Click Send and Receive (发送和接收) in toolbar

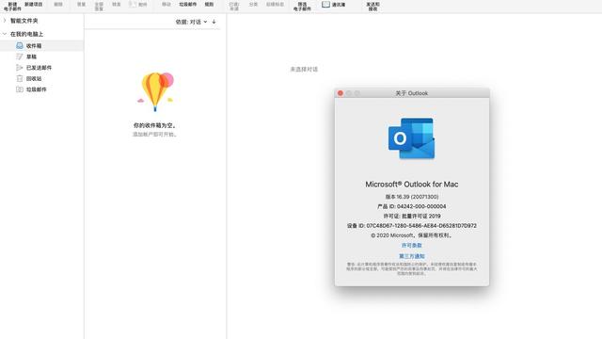[372, 7]
